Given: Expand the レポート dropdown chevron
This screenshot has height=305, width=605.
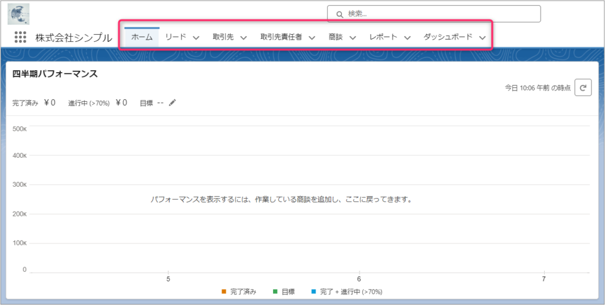Looking at the screenshot, I should coord(407,37).
